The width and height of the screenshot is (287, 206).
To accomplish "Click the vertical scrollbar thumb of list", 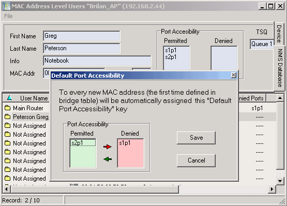I will tap(280, 136).
